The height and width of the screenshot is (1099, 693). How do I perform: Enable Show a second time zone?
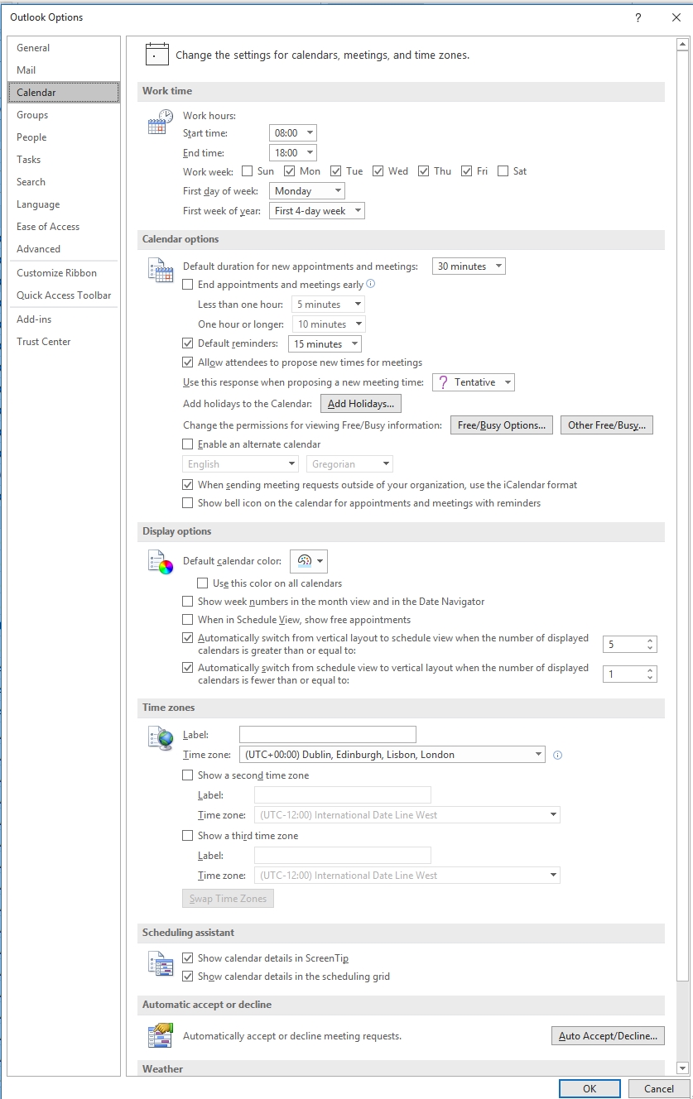tap(188, 775)
